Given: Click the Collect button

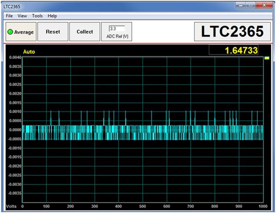Looking at the screenshot, I should [x=85, y=32].
